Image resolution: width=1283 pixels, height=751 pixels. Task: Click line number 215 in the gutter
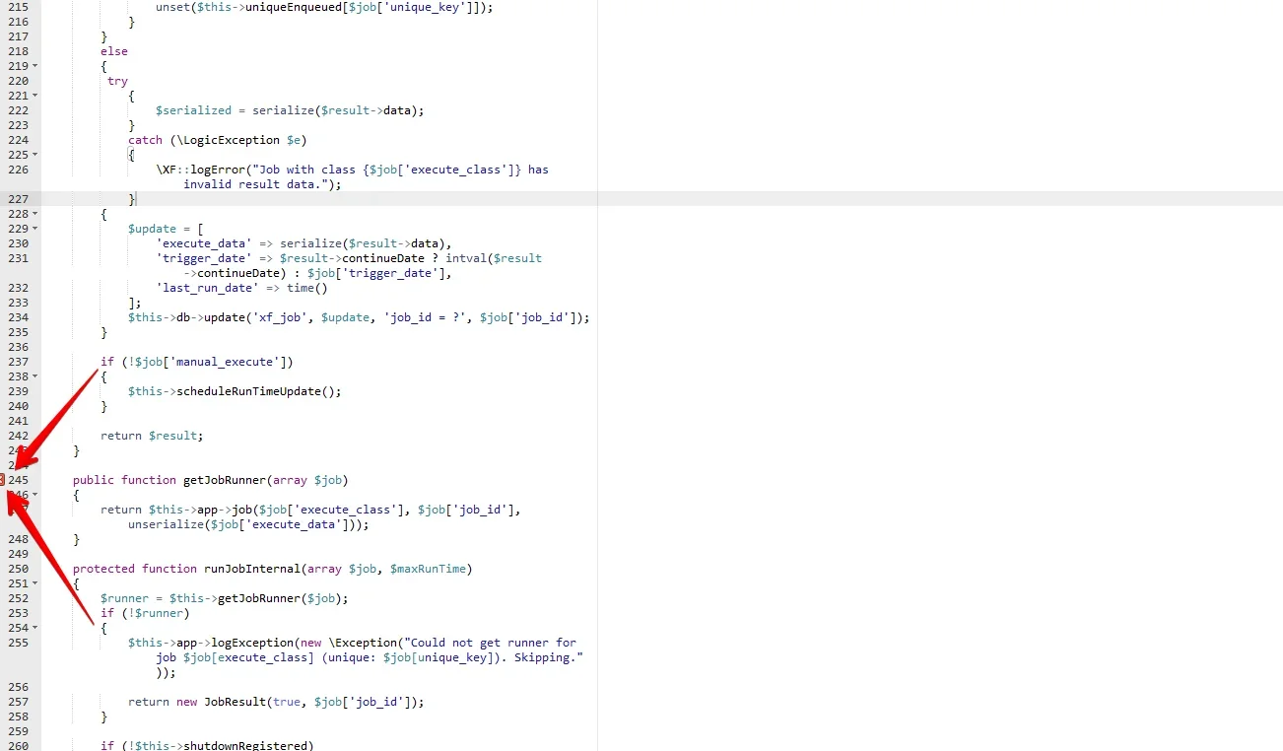[x=18, y=7]
